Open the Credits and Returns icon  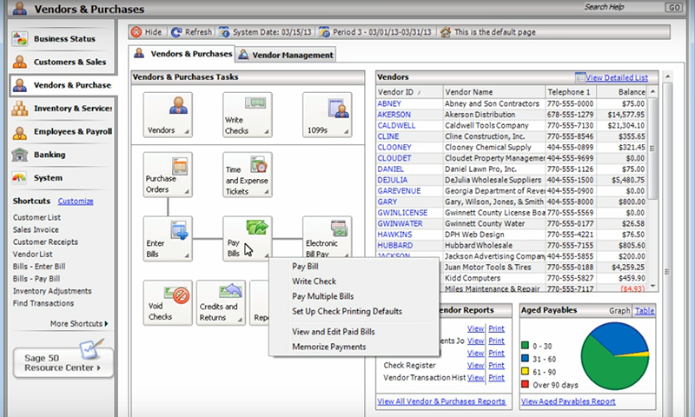point(221,301)
